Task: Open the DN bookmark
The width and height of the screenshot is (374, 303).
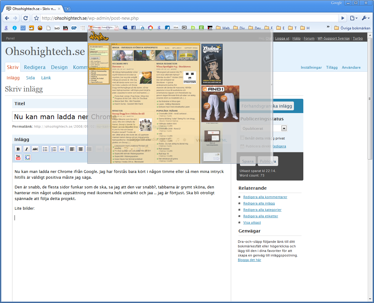Action: (66, 28)
